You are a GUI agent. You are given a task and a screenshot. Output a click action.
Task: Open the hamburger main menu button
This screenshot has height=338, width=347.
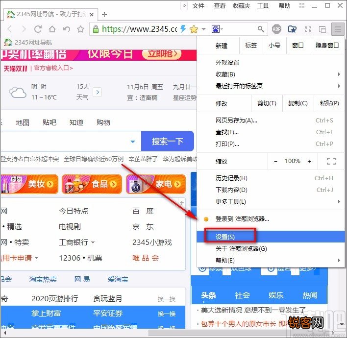[x=338, y=29]
